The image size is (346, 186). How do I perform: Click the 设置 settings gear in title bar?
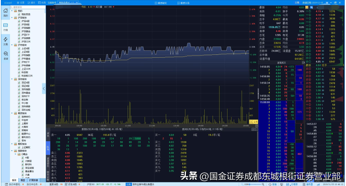coord(18,2)
